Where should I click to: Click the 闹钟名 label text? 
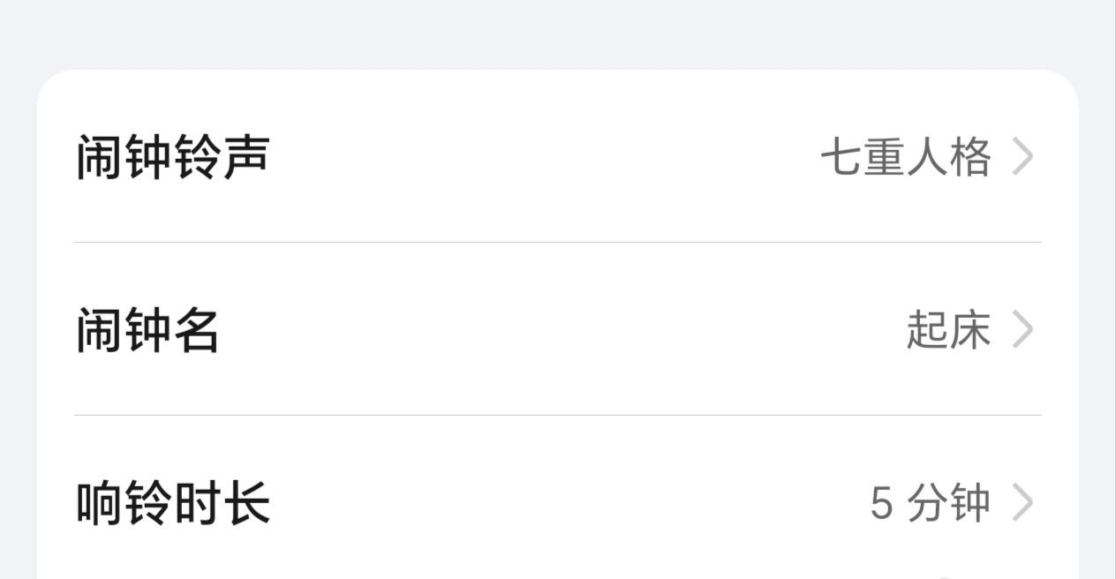point(147,330)
